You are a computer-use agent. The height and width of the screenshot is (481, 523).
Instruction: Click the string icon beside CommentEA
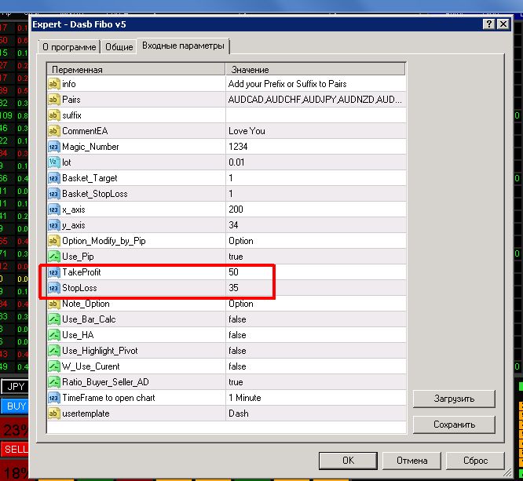click(53, 131)
